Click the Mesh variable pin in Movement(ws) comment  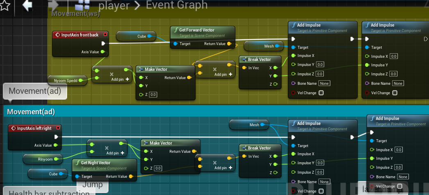pyautogui.click(x=277, y=46)
